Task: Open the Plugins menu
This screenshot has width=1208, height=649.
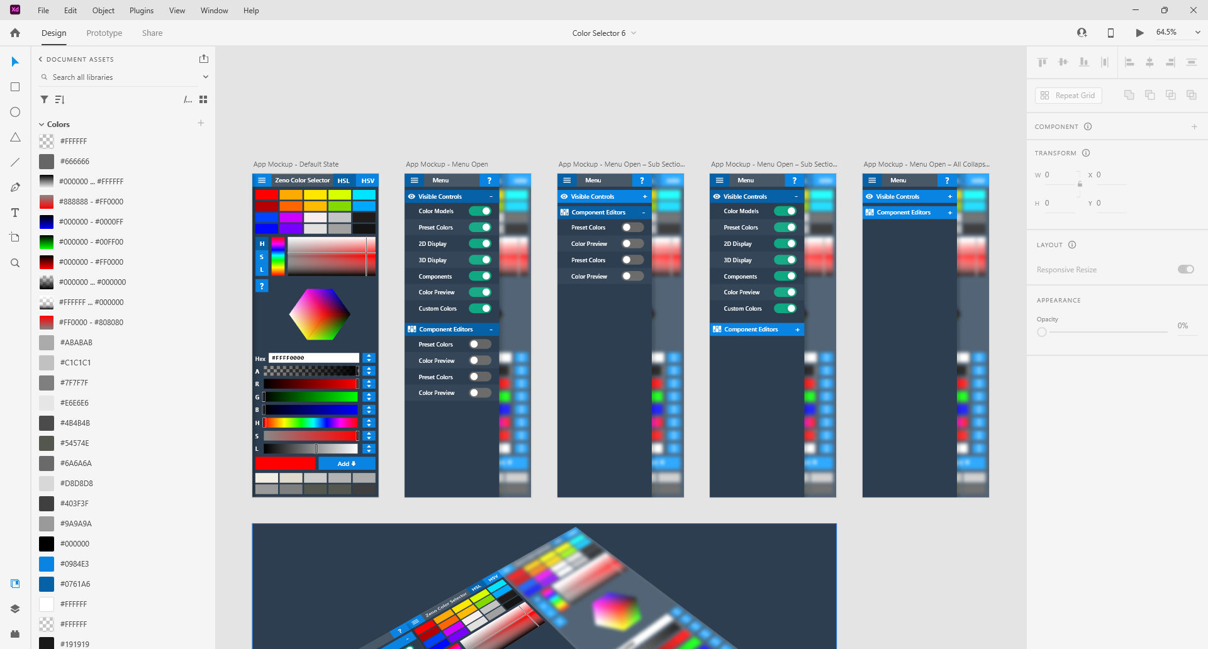Action: [x=142, y=10]
